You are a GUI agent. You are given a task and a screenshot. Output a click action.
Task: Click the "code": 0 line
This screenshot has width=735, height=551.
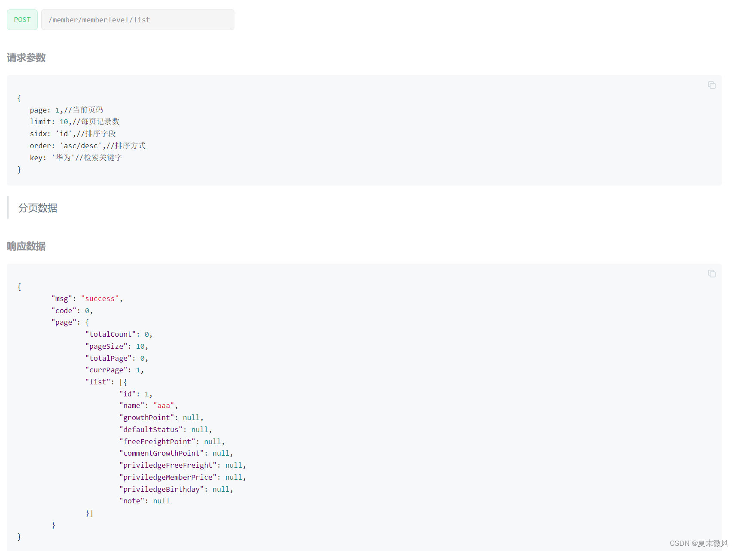[x=72, y=311]
